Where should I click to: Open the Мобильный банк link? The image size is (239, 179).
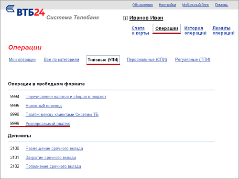[196, 5]
